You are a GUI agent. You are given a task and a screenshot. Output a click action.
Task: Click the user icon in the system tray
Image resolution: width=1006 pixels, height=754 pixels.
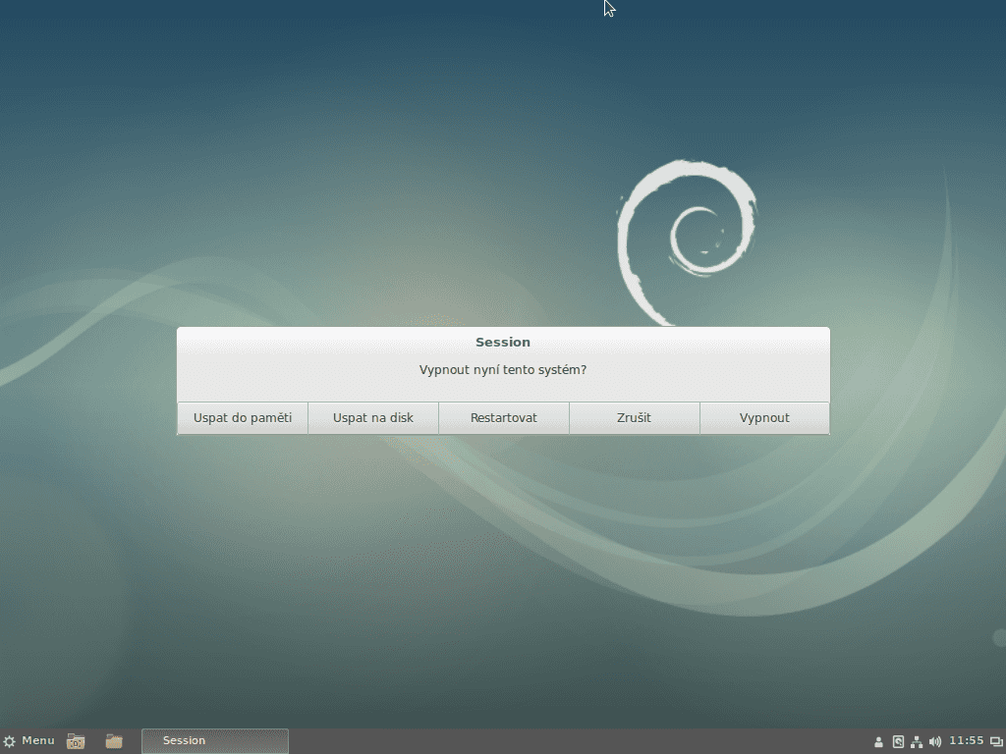point(879,742)
